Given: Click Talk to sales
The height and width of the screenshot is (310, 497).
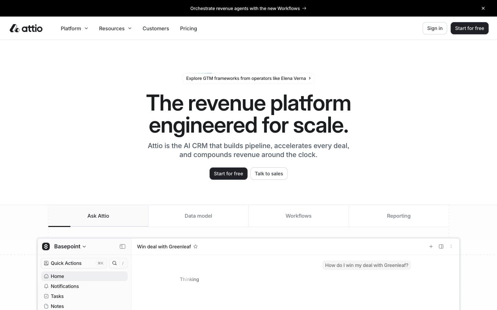Looking at the screenshot, I should pos(269,174).
